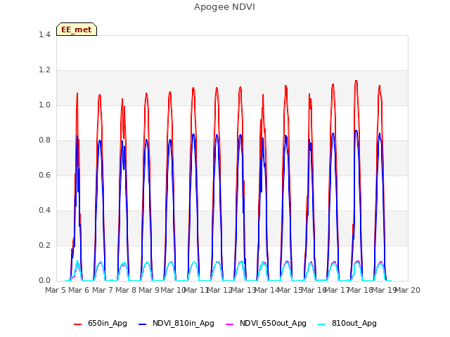The height and width of the screenshot is (337, 450).
Task: Click the 1.4 y-axis tick label
Action: coord(44,34)
